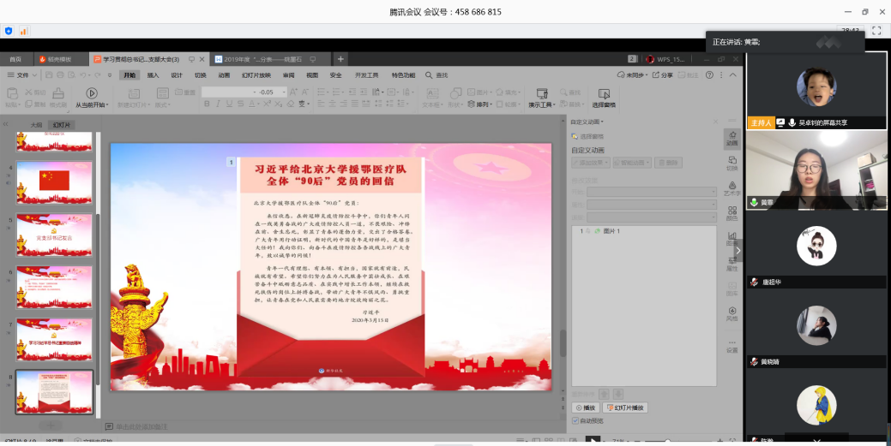The height and width of the screenshot is (446, 891).
Task: Open the 动画 side panel icon
Action: click(x=731, y=138)
